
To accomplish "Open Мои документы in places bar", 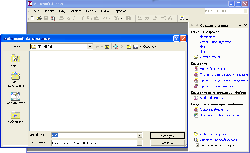I will 15,79.
